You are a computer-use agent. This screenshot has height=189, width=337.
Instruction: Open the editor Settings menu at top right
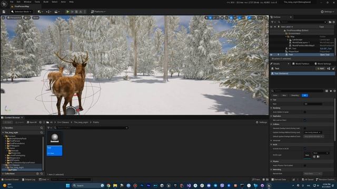click(x=328, y=12)
